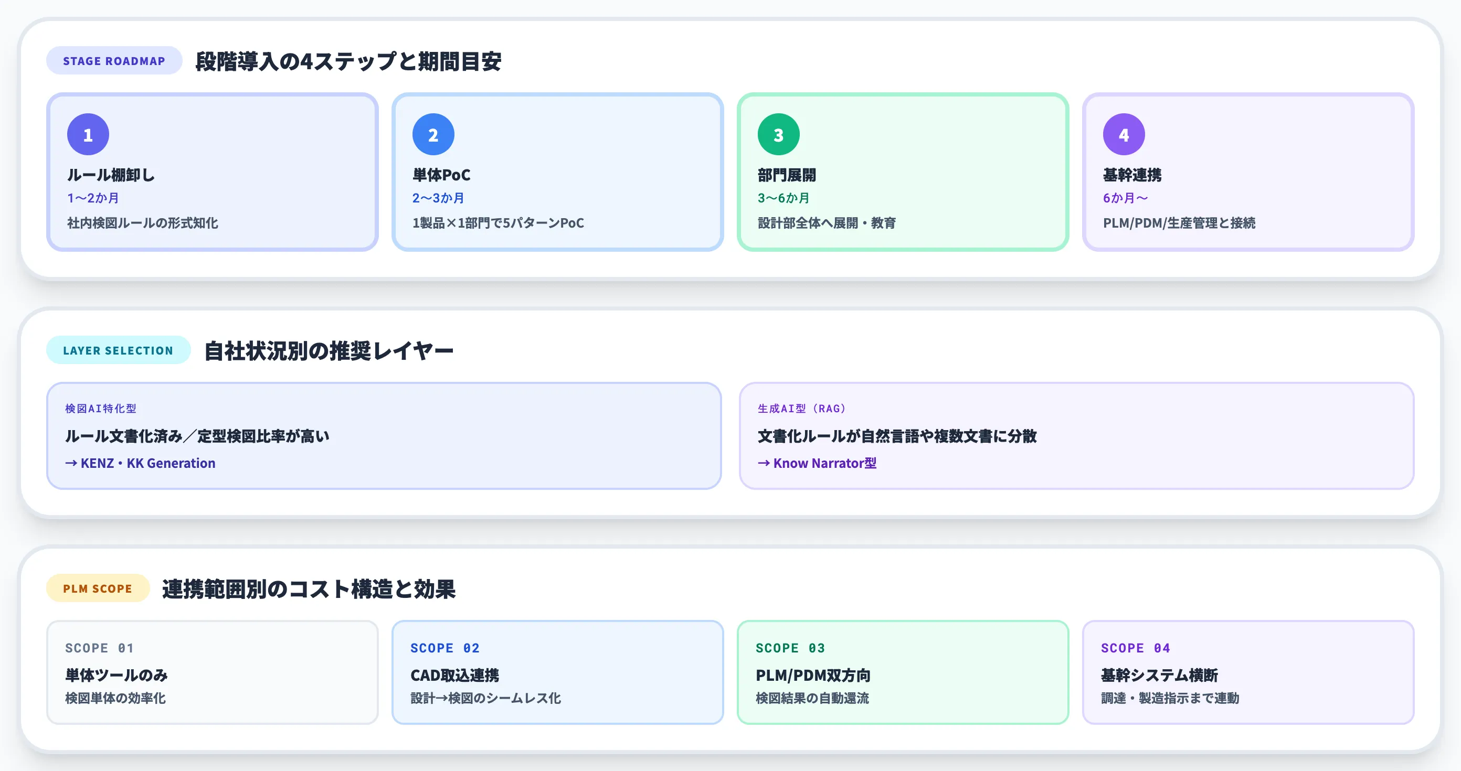Viewport: 1461px width, 771px height.
Task: Select the PLM SCOPE badge
Action: pyautogui.click(x=98, y=588)
